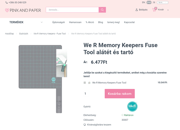Select the HU language option

click(149, 2)
